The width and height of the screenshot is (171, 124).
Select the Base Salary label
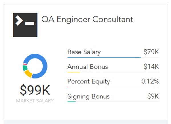[x=84, y=52]
